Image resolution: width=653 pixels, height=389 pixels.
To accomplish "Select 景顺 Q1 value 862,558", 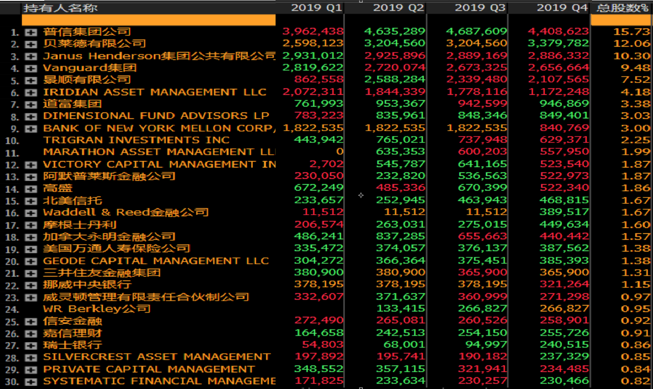I will tap(319, 80).
